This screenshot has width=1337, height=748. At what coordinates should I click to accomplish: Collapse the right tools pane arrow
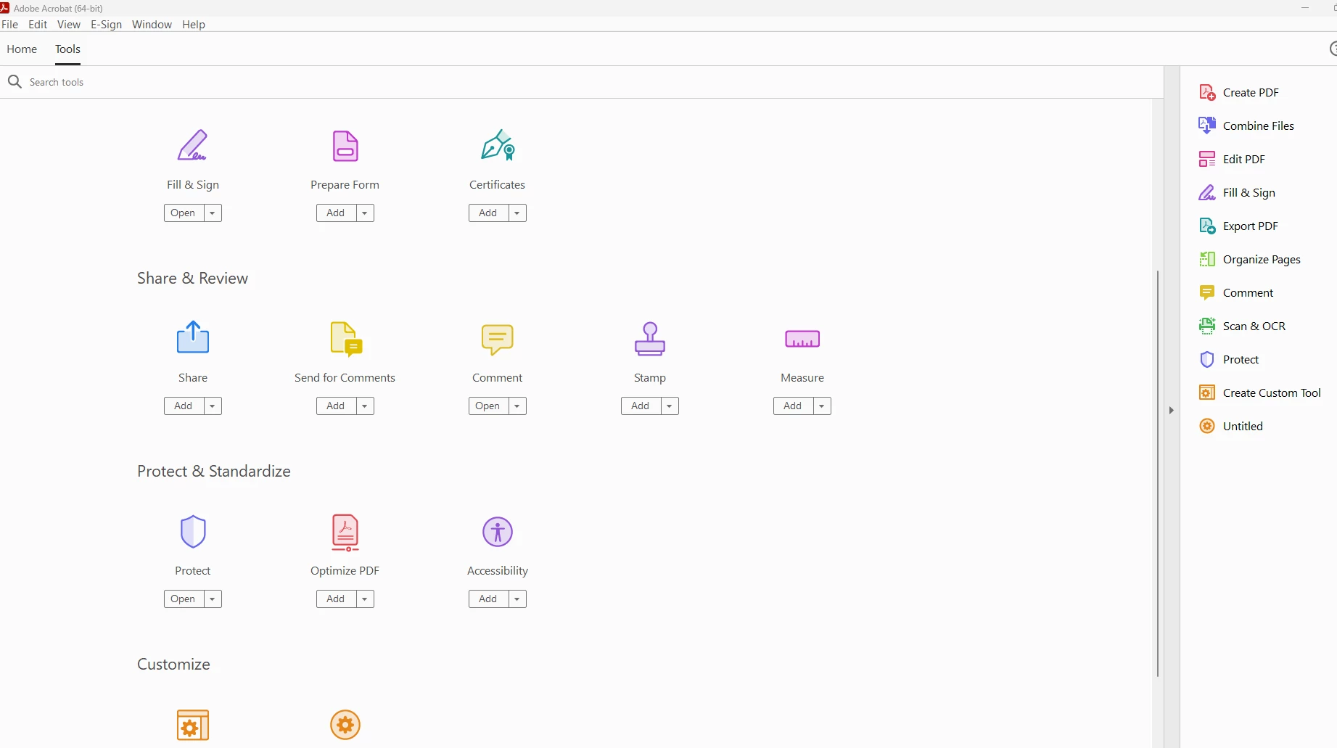tap(1172, 411)
